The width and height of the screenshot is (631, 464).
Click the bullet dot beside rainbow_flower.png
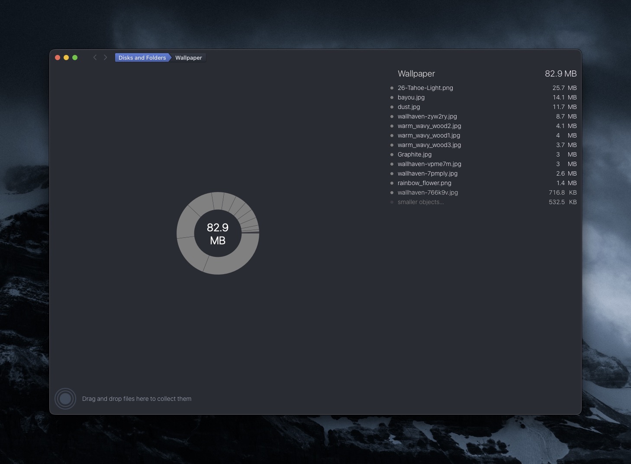click(x=392, y=183)
